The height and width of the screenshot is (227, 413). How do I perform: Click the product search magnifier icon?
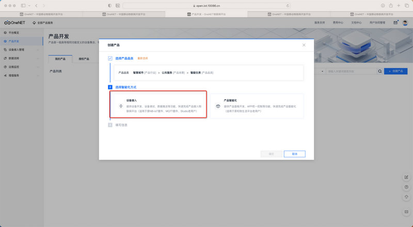tap(380, 71)
